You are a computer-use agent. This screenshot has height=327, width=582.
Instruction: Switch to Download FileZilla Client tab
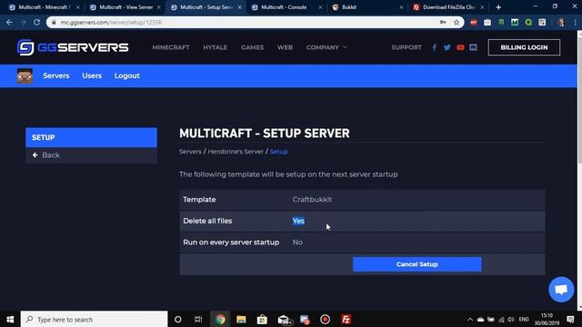(448, 7)
